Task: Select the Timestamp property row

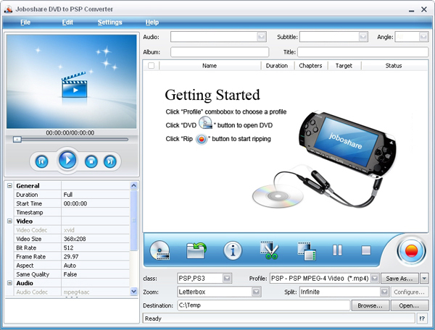Action: (72, 212)
